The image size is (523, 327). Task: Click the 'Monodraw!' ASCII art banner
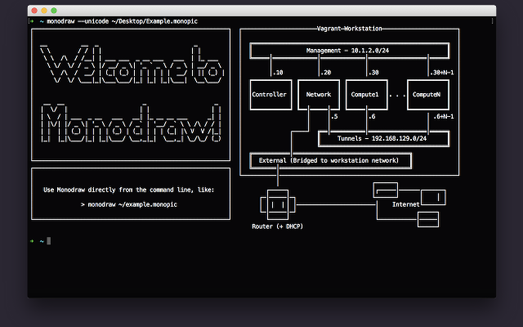coord(131,123)
